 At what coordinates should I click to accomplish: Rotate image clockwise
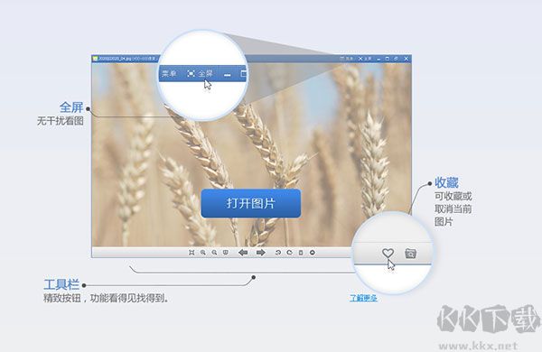[289, 253]
